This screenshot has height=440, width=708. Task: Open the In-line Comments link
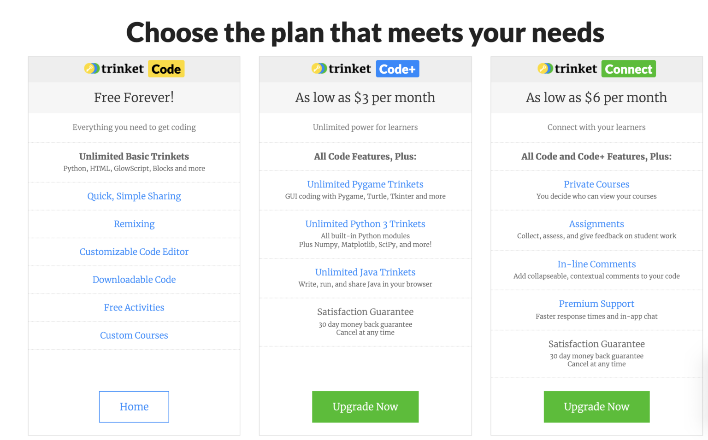click(596, 264)
